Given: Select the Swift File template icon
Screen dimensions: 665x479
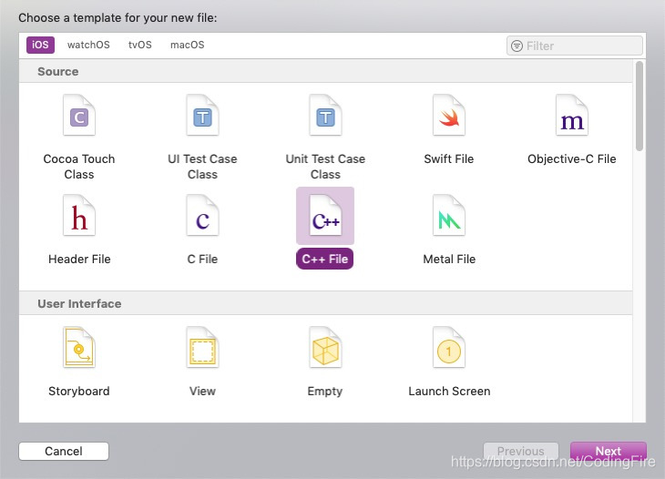Looking at the screenshot, I should (449, 116).
